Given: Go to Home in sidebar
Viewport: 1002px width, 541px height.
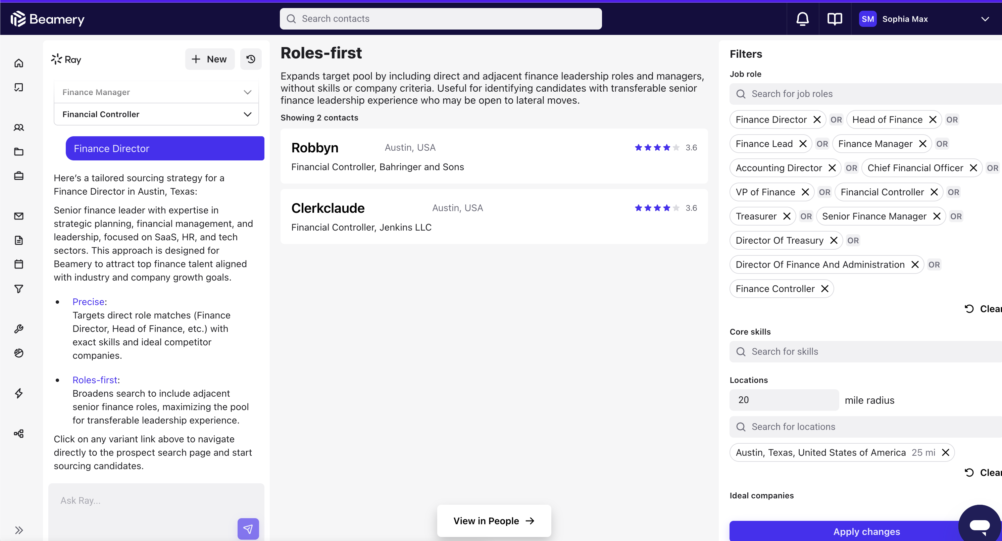Looking at the screenshot, I should click(19, 63).
